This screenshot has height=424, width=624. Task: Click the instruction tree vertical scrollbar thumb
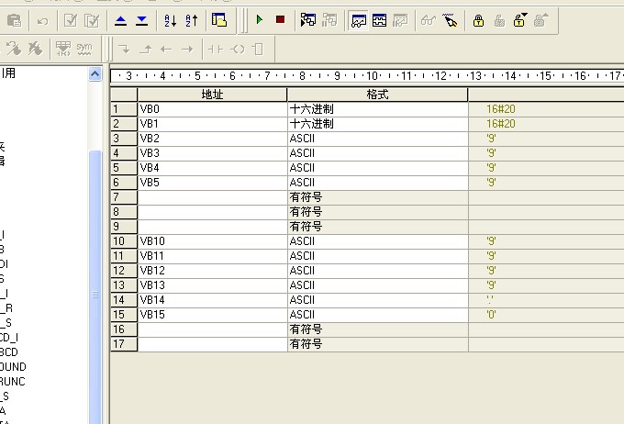pos(95,286)
